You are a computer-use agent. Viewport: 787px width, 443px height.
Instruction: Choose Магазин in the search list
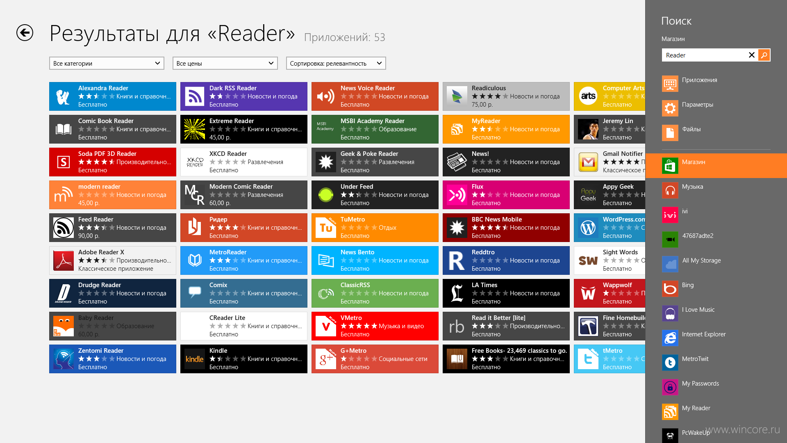[716, 166]
